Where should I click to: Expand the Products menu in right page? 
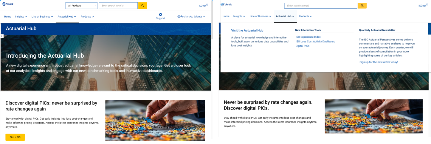click(x=305, y=16)
